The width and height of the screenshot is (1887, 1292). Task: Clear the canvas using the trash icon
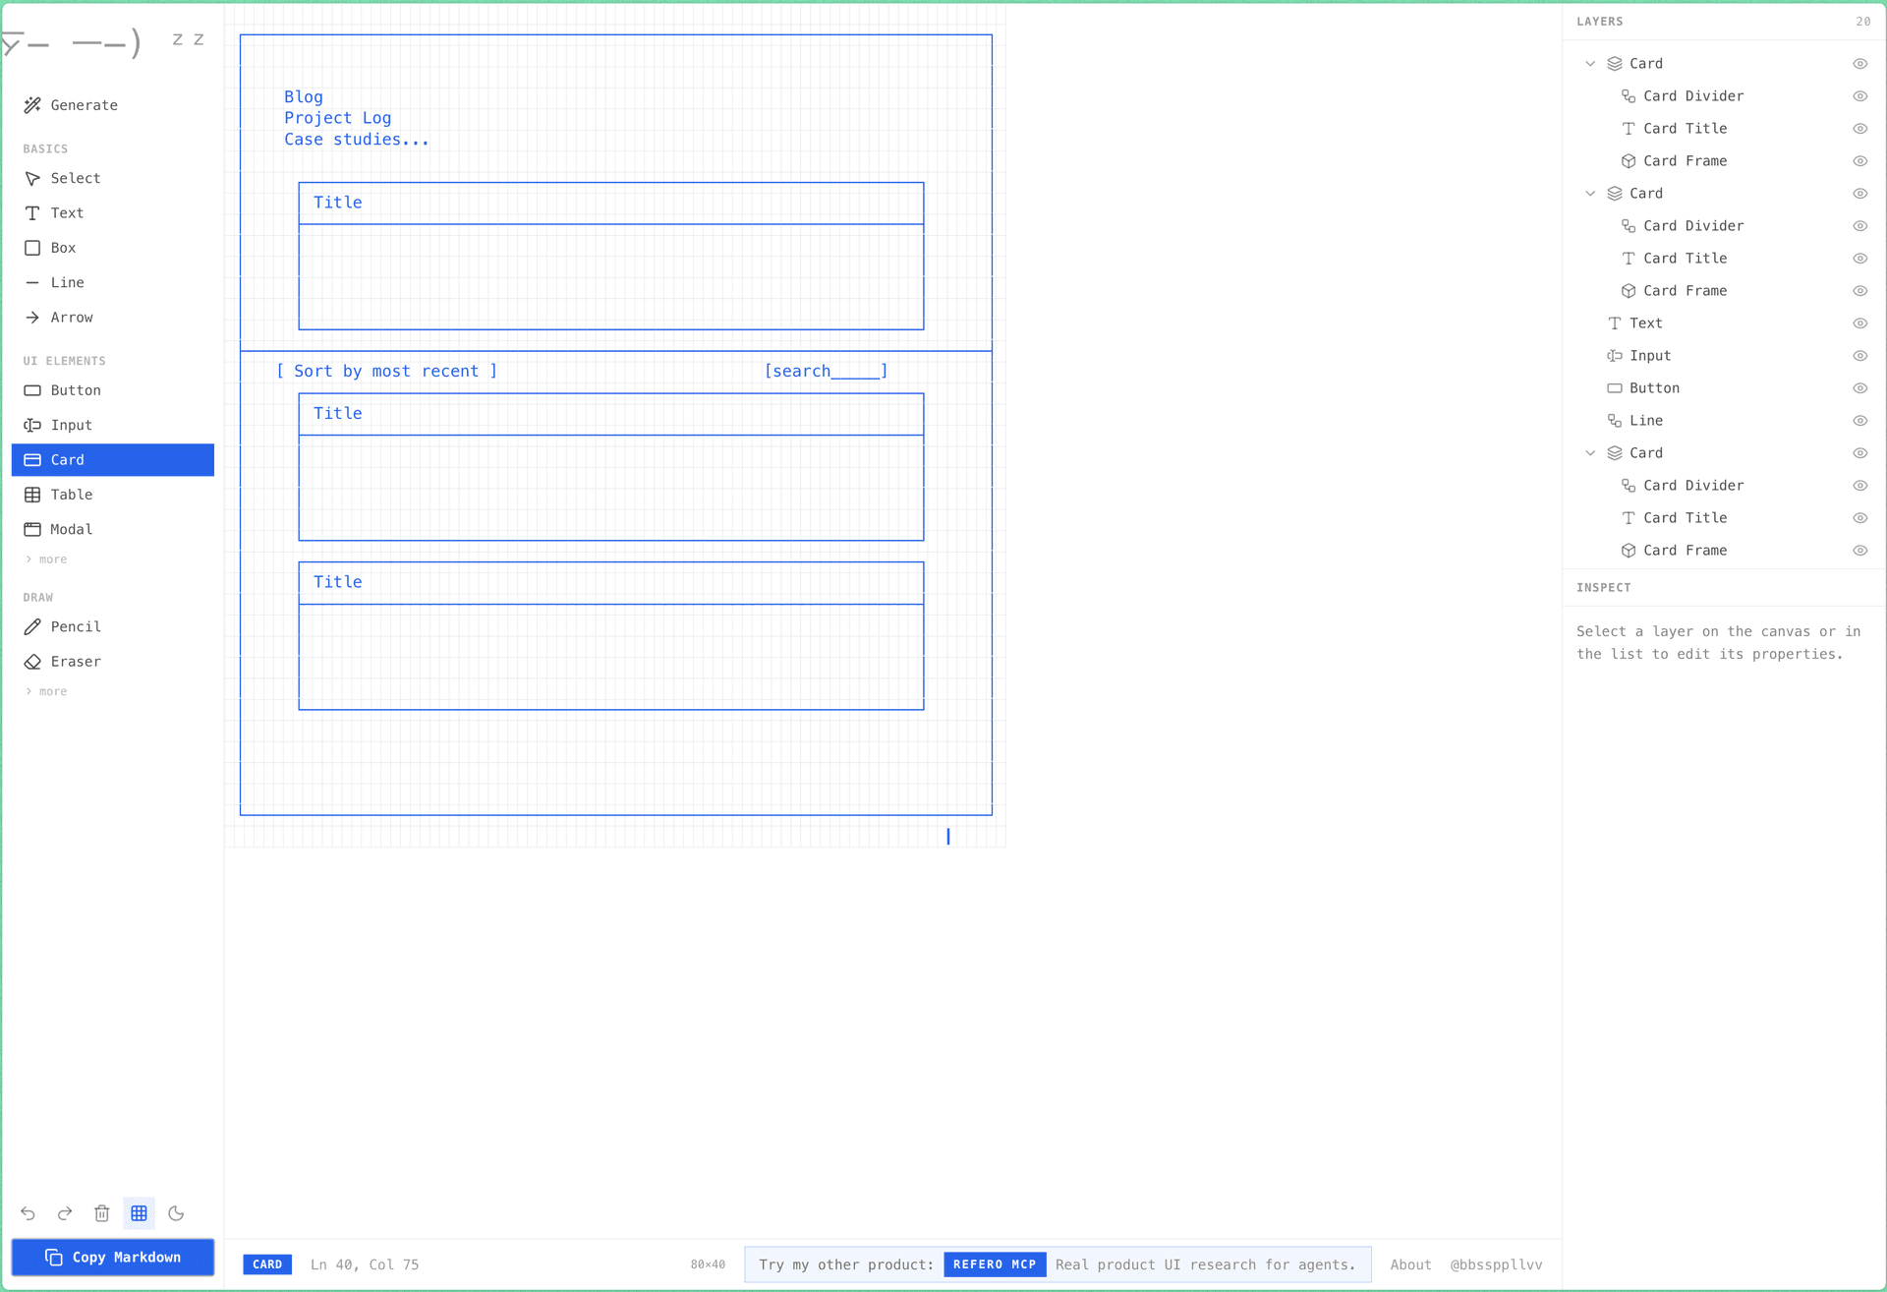click(102, 1213)
